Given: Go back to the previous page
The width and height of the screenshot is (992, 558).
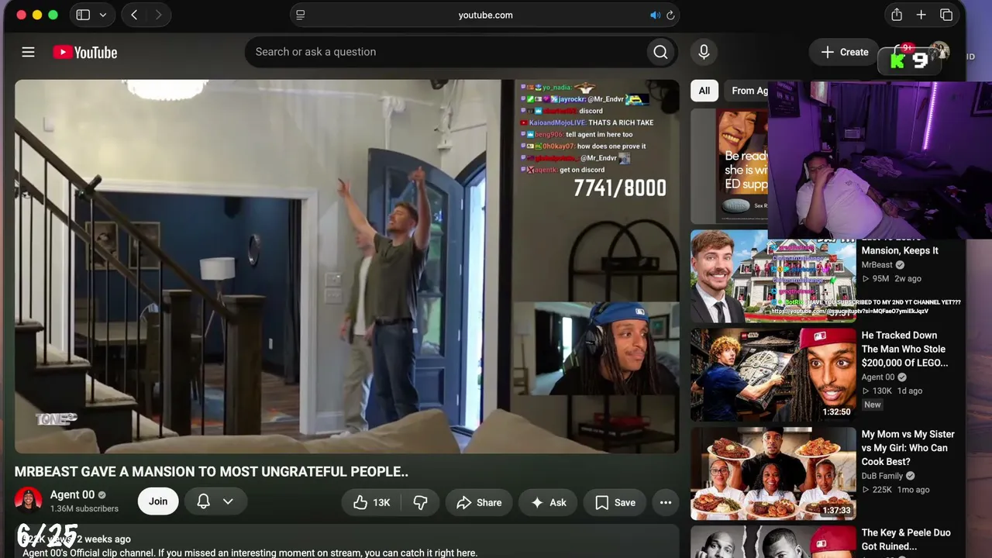Looking at the screenshot, I should coord(134,15).
